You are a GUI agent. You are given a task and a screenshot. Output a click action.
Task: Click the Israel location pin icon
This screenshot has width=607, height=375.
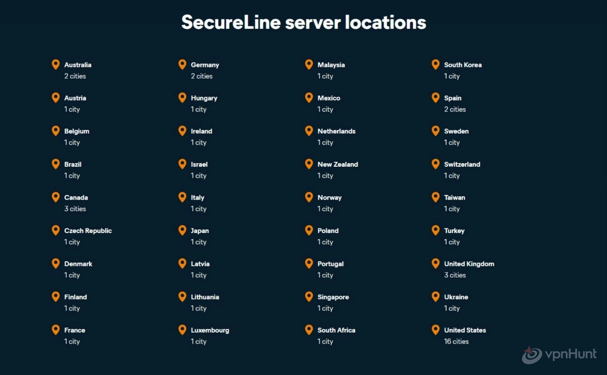point(182,164)
